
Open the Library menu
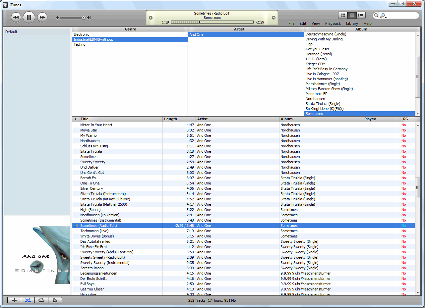(x=352, y=24)
